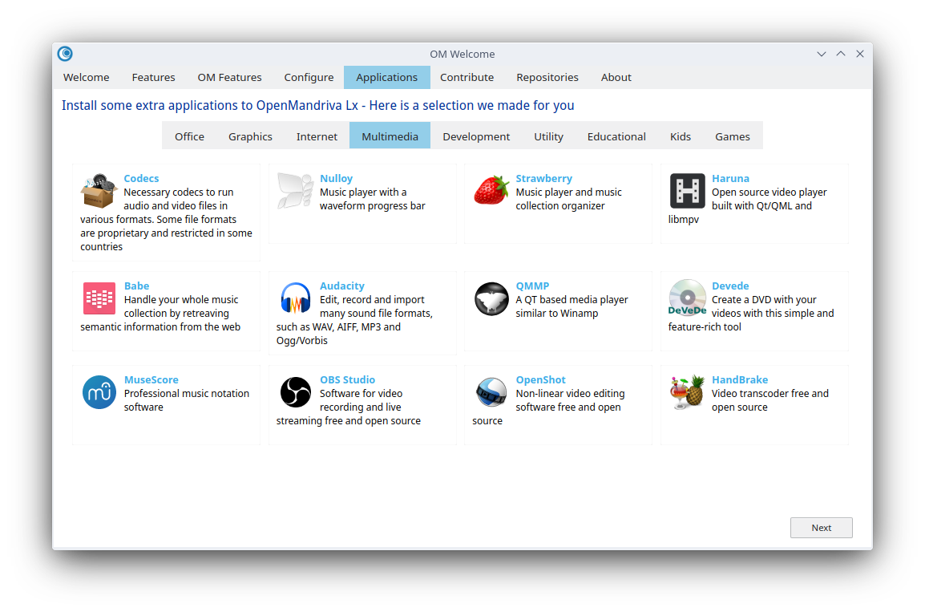The height and width of the screenshot is (612, 925).
Task: Select the Strawberry music player icon
Action: [491, 191]
